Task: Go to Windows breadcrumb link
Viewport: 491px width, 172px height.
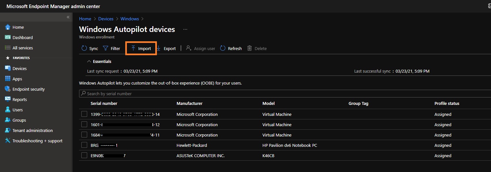Action: coord(130,19)
